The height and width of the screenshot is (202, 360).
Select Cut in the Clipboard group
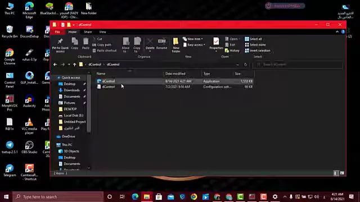pos(97,39)
